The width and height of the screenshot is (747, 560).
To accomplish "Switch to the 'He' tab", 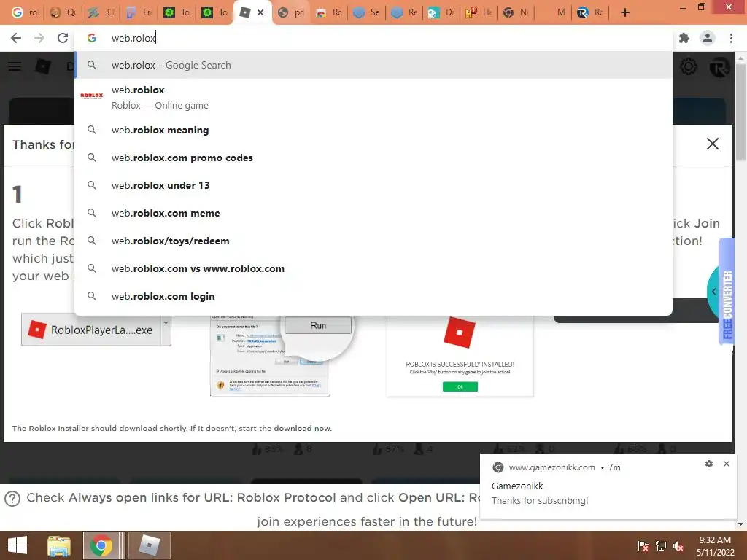I will [x=479, y=12].
